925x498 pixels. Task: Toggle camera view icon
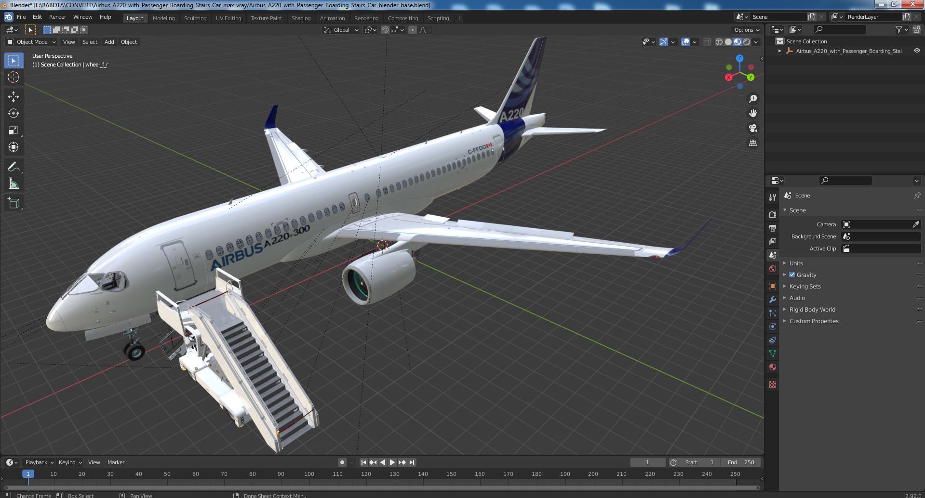coord(752,128)
